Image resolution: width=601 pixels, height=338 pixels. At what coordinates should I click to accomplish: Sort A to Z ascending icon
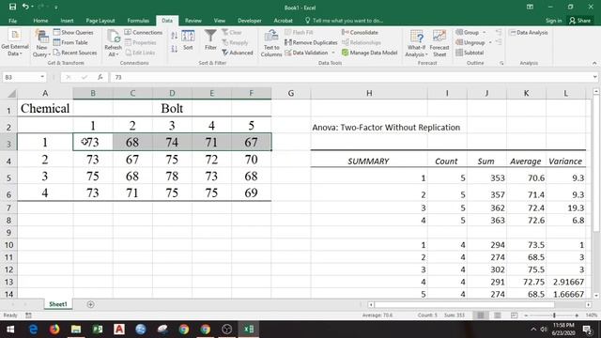(174, 36)
